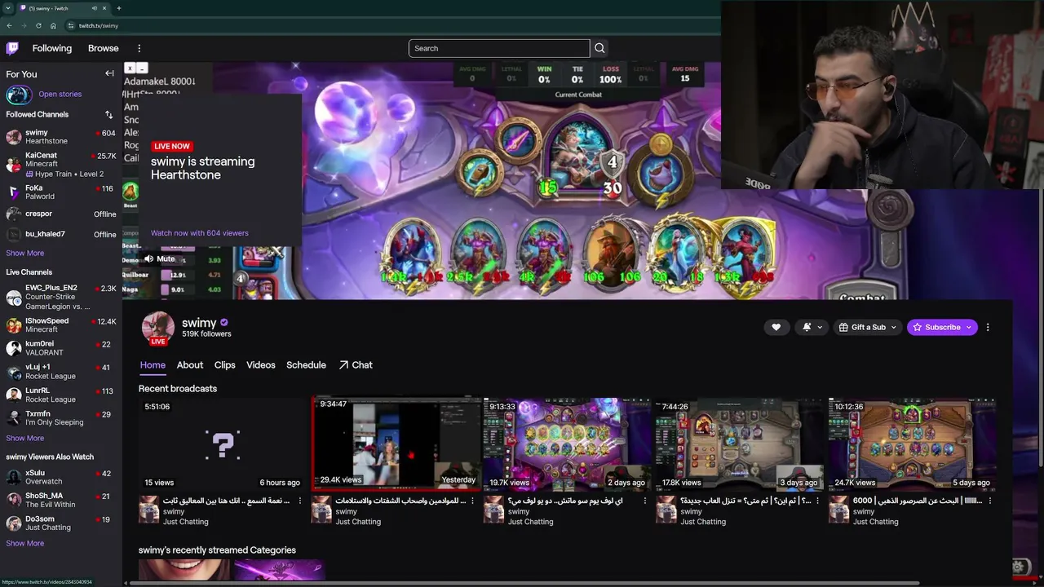1044x587 pixels.
Task: Open Do3som Just Chatting channel
Action: 61,523
